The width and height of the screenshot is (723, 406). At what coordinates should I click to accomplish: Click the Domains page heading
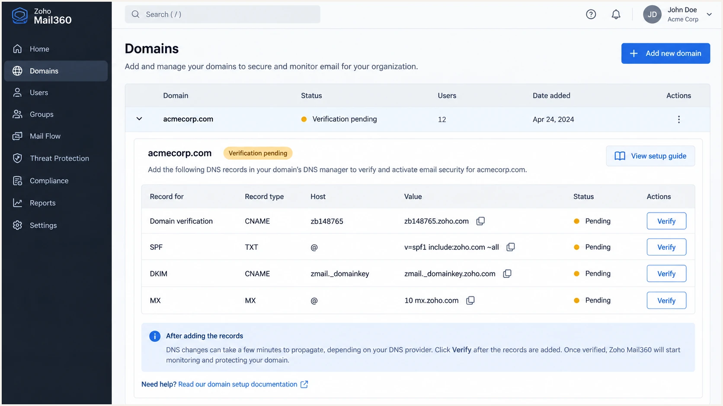click(152, 49)
